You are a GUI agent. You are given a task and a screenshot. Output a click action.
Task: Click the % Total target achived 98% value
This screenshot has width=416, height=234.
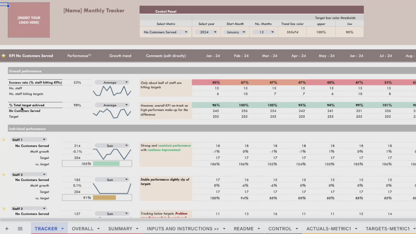pyautogui.click(x=77, y=105)
